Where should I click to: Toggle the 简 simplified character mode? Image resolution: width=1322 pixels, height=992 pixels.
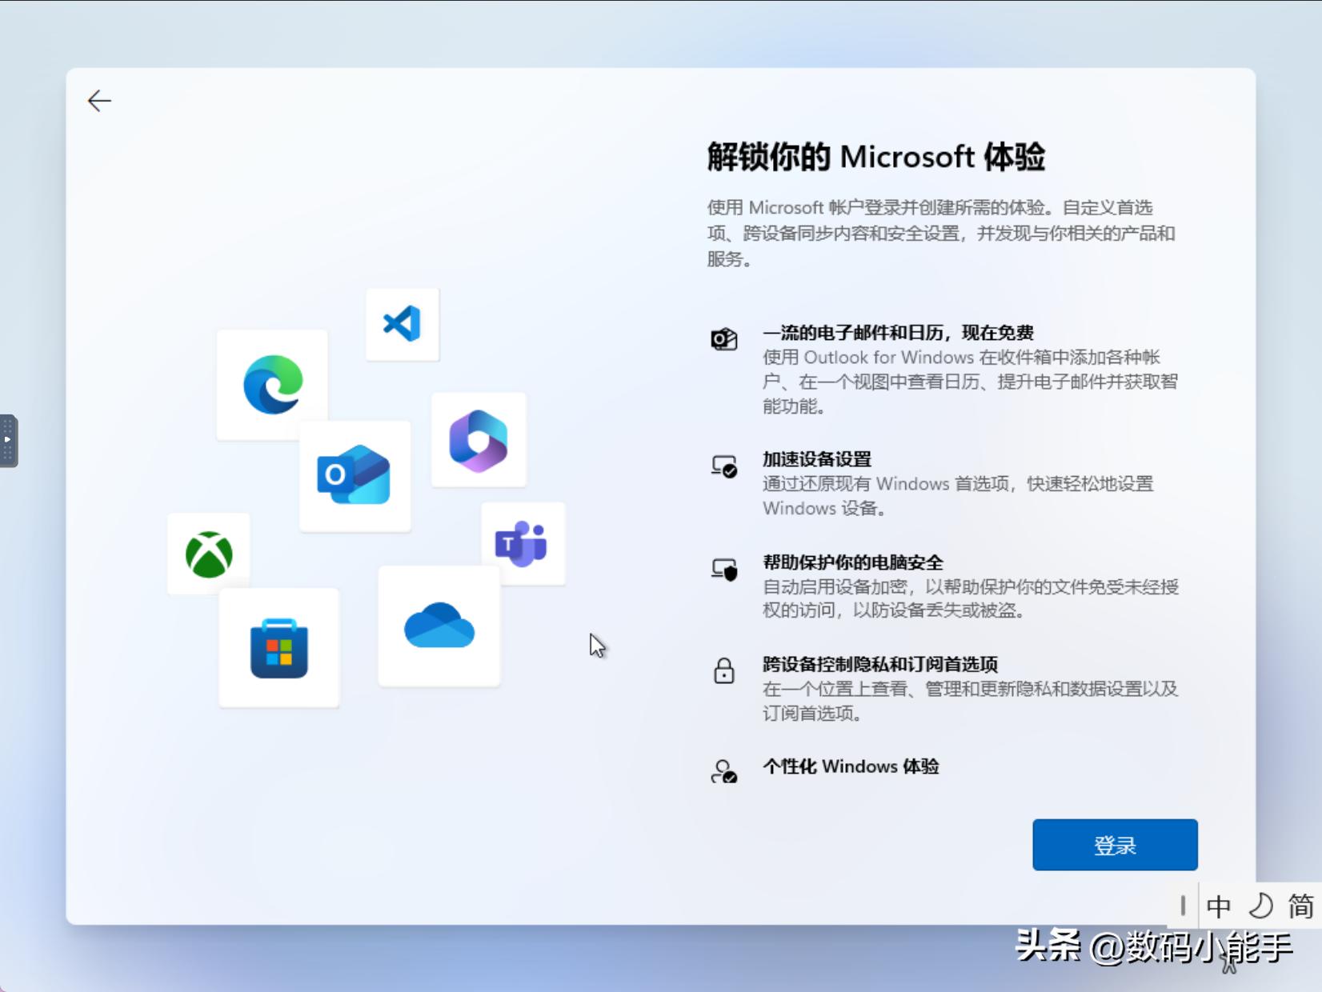pos(1300,906)
